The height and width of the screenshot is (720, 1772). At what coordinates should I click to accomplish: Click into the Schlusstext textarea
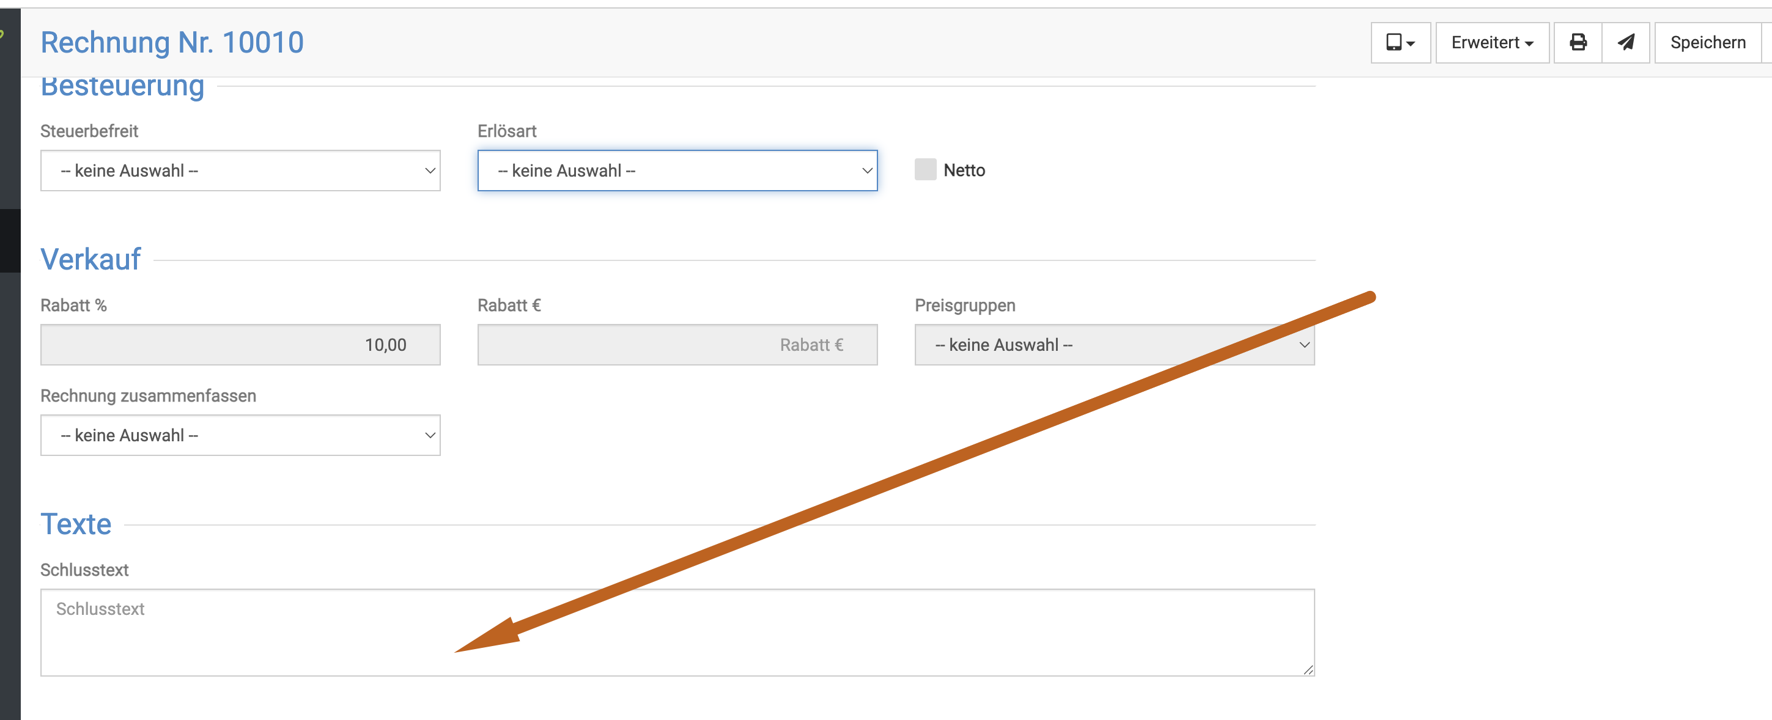click(677, 632)
